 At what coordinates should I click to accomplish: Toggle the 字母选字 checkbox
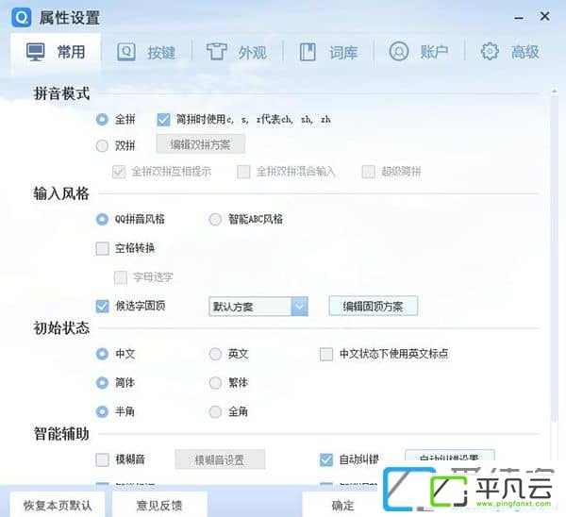coord(121,277)
